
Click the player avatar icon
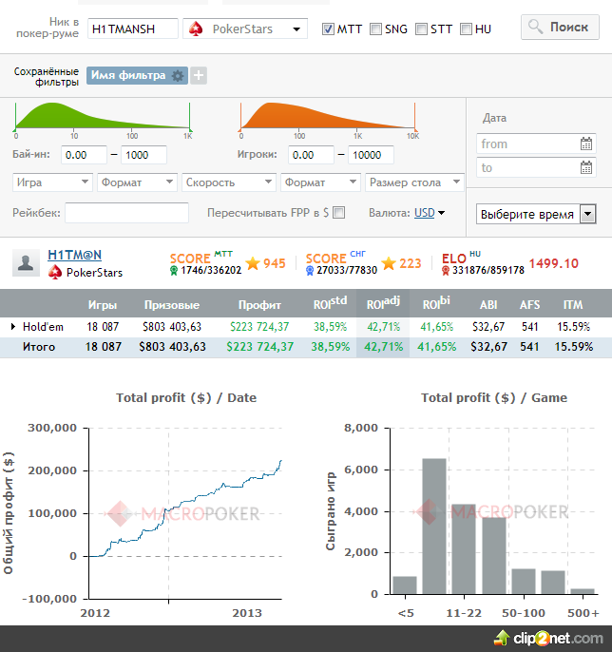click(x=26, y=262)
